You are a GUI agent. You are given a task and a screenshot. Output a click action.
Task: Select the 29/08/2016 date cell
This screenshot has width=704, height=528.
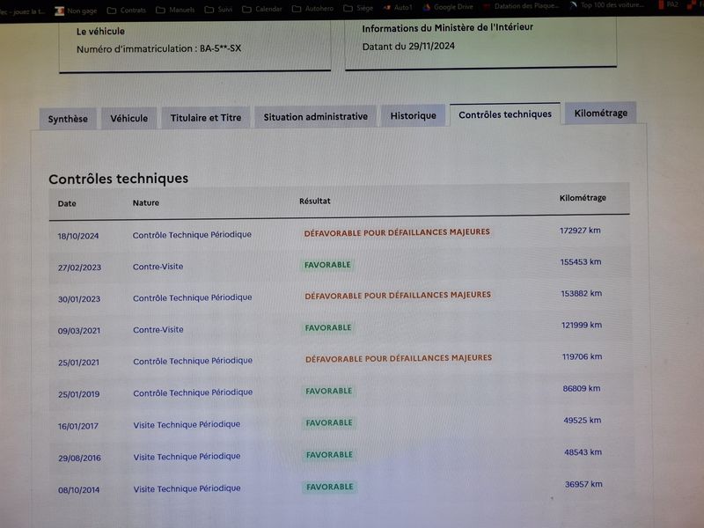[x=79, y=458]
